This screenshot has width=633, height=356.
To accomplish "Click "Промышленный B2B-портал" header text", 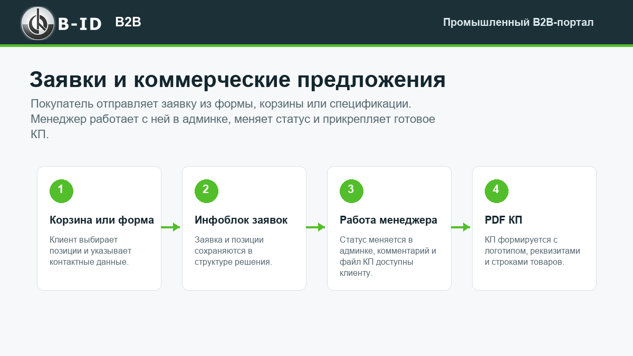I will coord(518,23).
